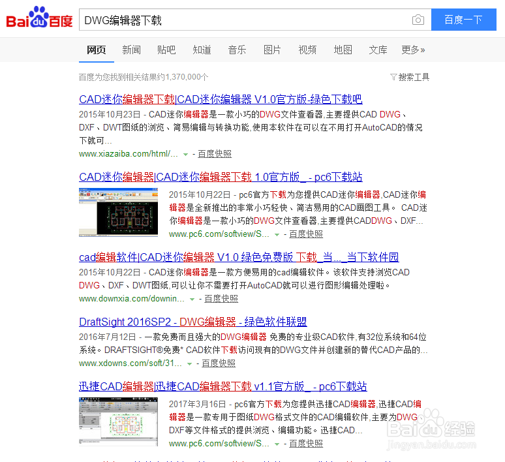Click the 百度为您找到相关结果约1,370,000个 count text
This screenshot has height=462, width=505.
(x=144, y=77)
